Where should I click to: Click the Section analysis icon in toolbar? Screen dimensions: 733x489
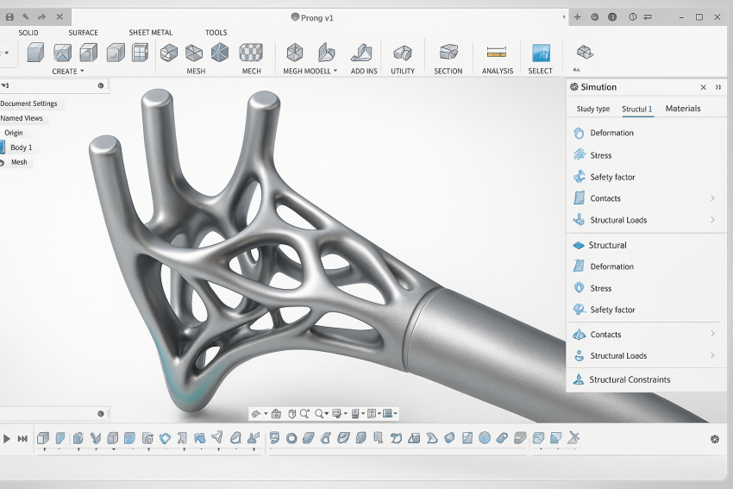[x=448, y=53]
